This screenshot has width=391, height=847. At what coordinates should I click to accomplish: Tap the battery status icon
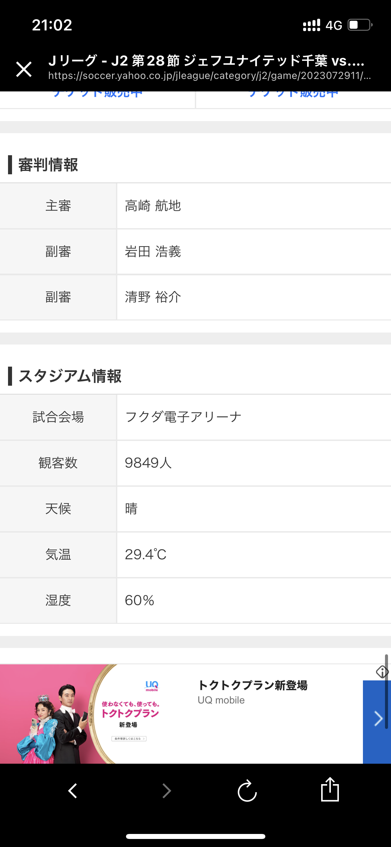tap(360, 25)
